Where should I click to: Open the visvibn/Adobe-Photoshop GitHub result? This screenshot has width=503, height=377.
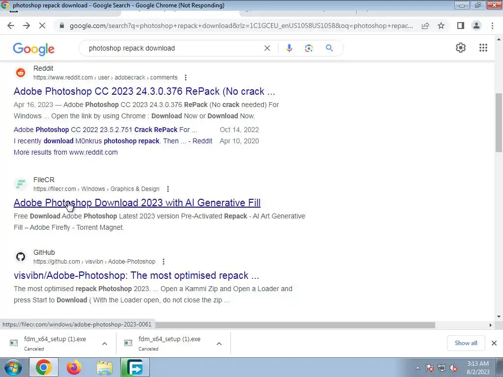pyautogui.click(x=137, y=275)
